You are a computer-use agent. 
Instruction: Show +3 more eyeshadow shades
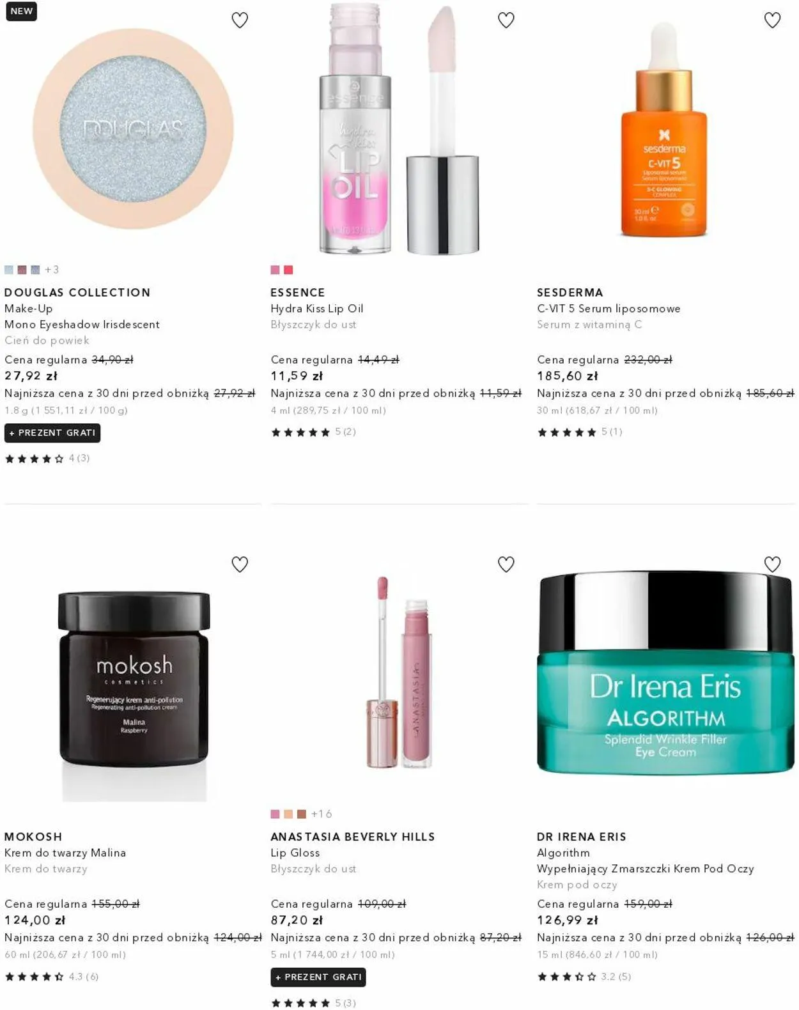[x=52, y=270]
